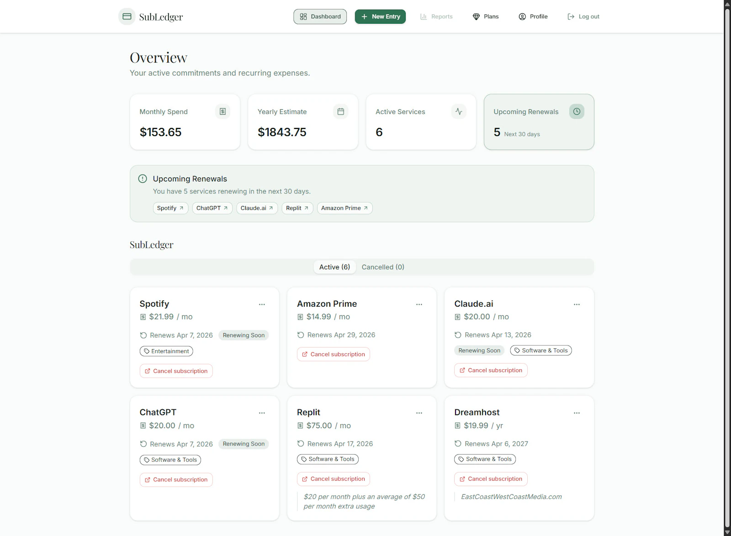Click Spotify's Entertainment category tag
This screenshot has height=536, width=731.
(x=166, y=351)
